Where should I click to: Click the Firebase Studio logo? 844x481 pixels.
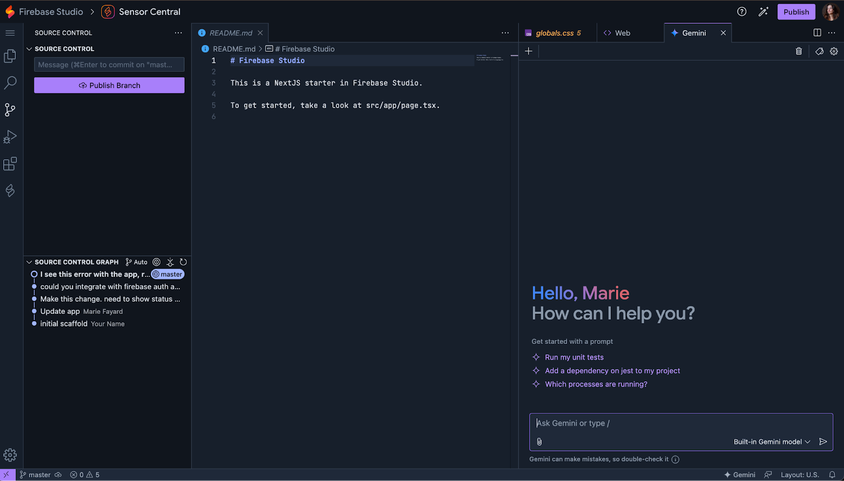[10, 12]
